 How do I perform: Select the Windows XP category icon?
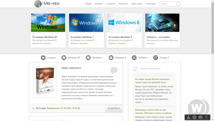pyautogui.click(x=64, y=58)
